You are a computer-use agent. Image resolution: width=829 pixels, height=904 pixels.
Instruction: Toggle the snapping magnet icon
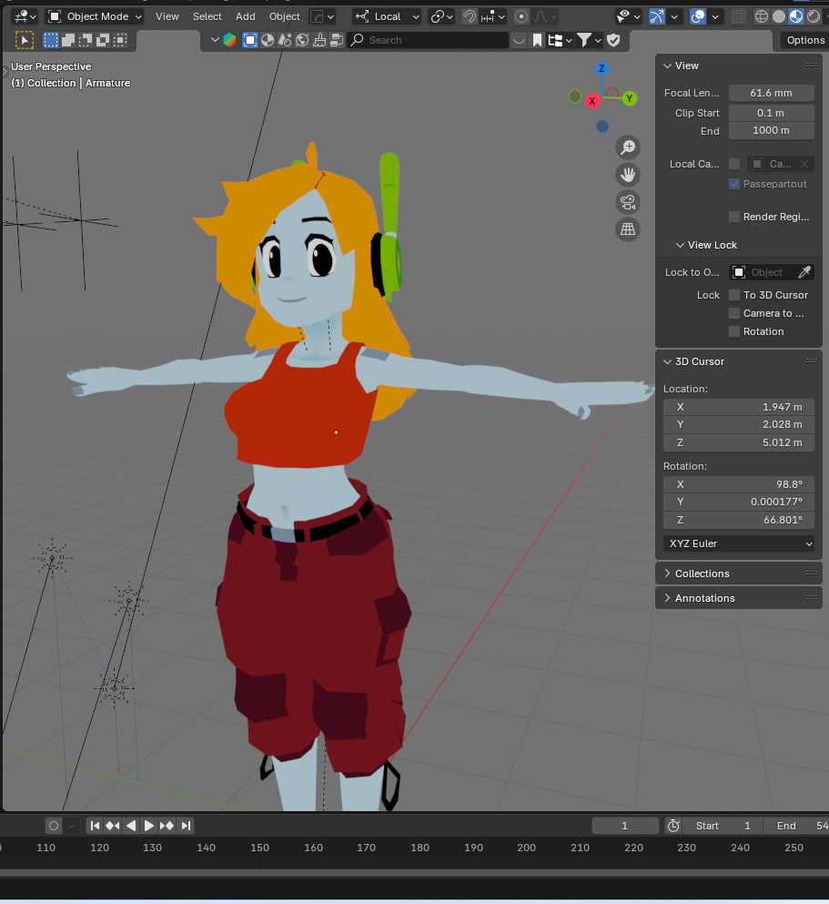(470, 16)
